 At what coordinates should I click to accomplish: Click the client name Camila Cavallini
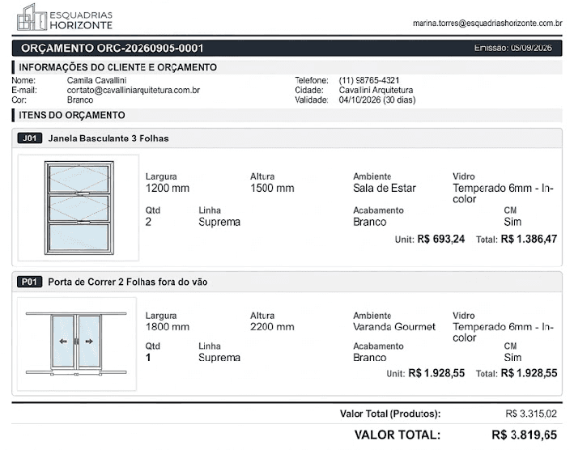96,80
